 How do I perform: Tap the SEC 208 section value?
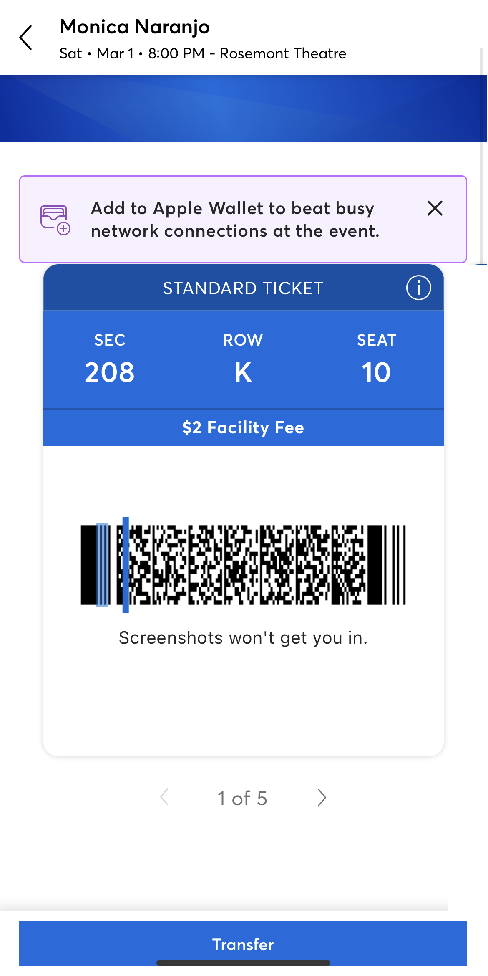(x=110, y=372)
